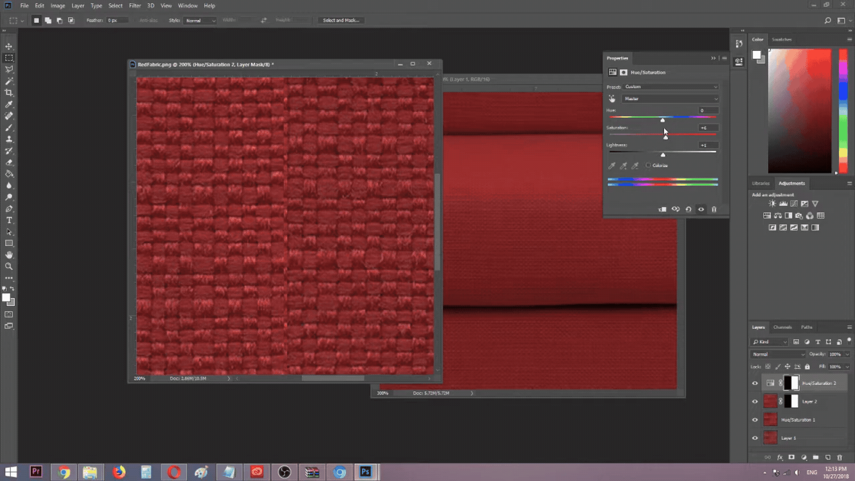This screenshot has height=481, width=855.
Task: Add Color Balance adjustment
Action: click(778, 216)
